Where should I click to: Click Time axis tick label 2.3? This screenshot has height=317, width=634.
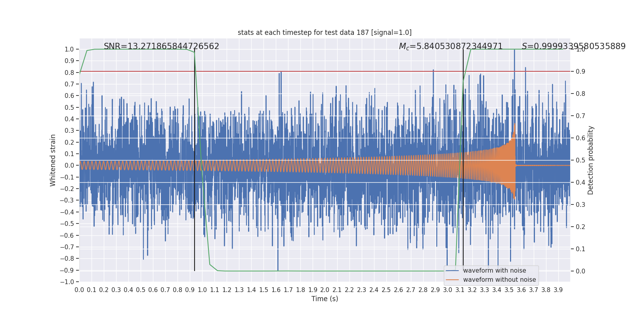[x=362, y=290]
